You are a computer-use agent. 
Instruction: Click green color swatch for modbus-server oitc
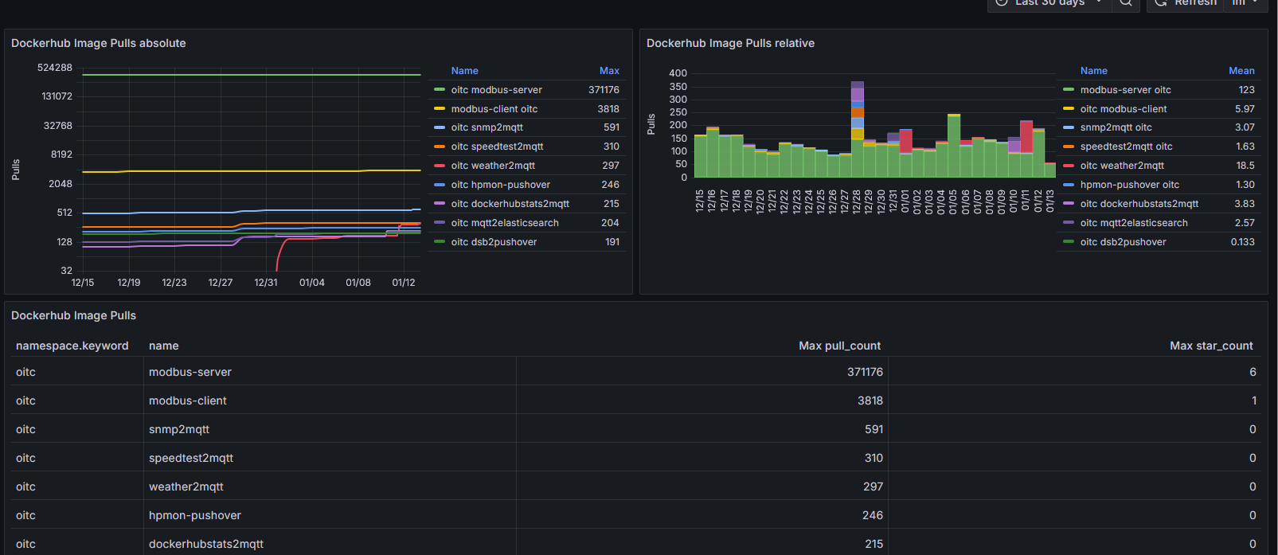(x=1069, y=90)
